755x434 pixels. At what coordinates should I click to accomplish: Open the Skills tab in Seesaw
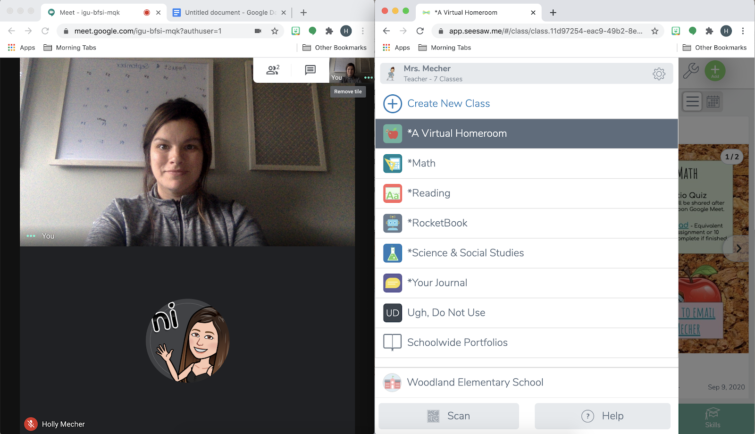click(x=713, y=418)
